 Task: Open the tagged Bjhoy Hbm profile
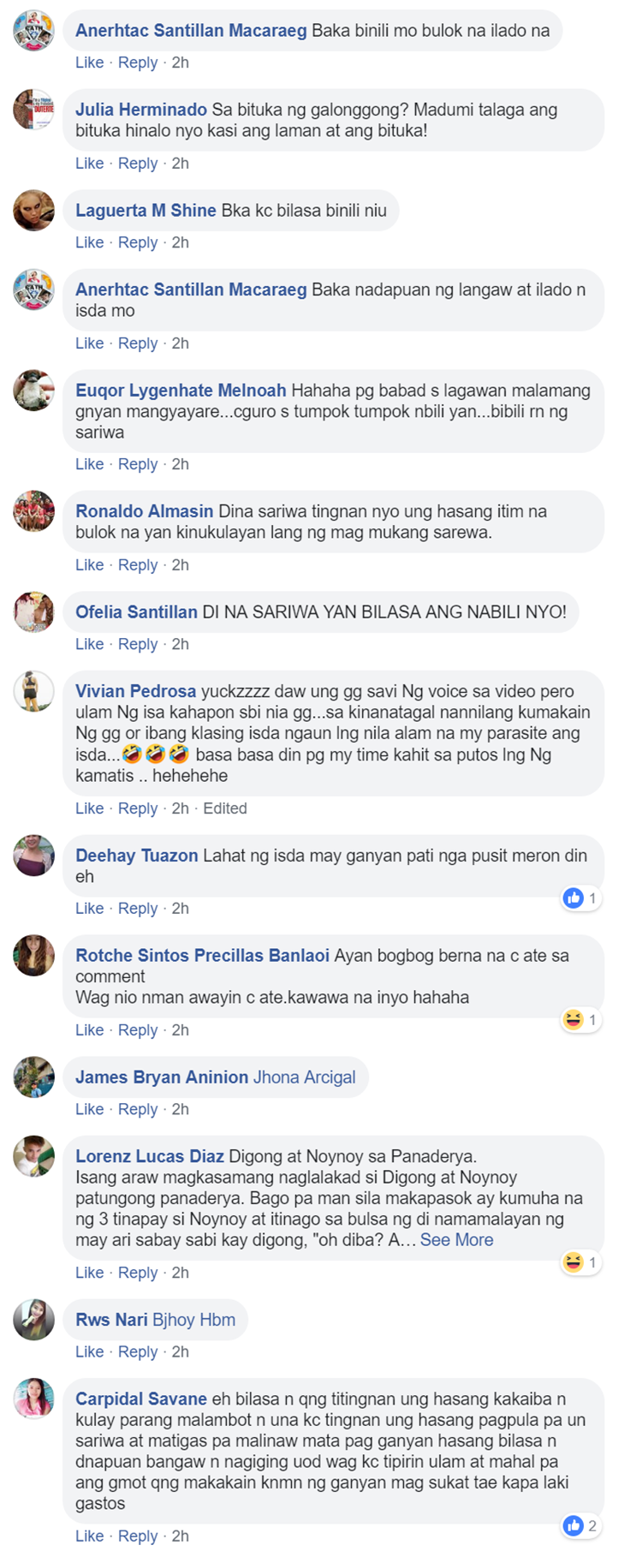point(193,1320)
